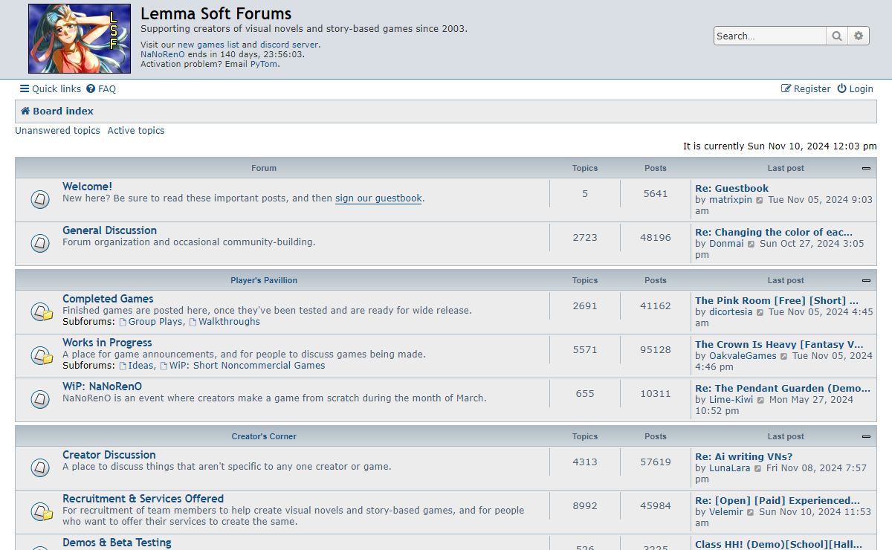Viewport: 892px width, 550px height.
Task: Click sign our guestbook link
Action: click(378, 198)
